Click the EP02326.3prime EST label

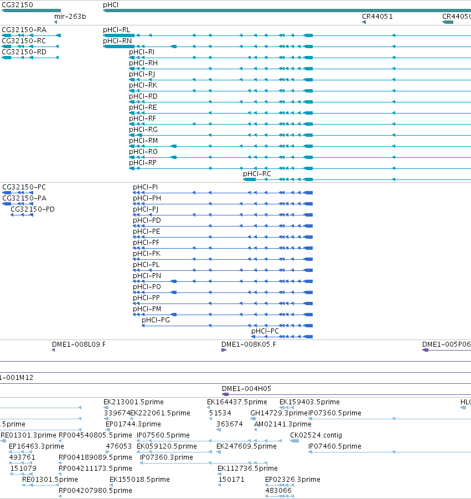click(x=293, y=480)
